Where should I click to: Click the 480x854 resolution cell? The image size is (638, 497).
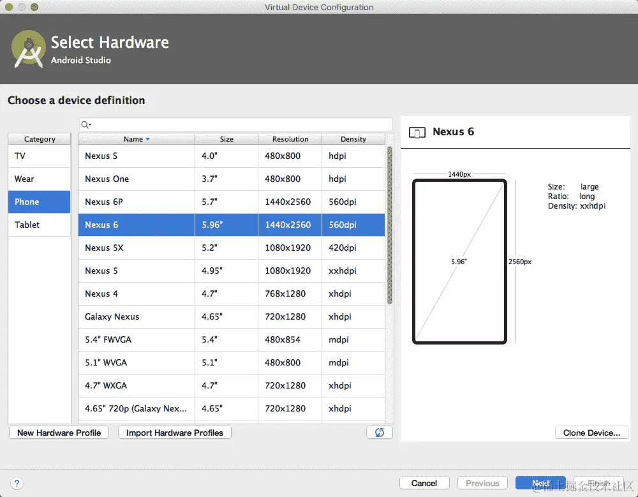point(290,339)
